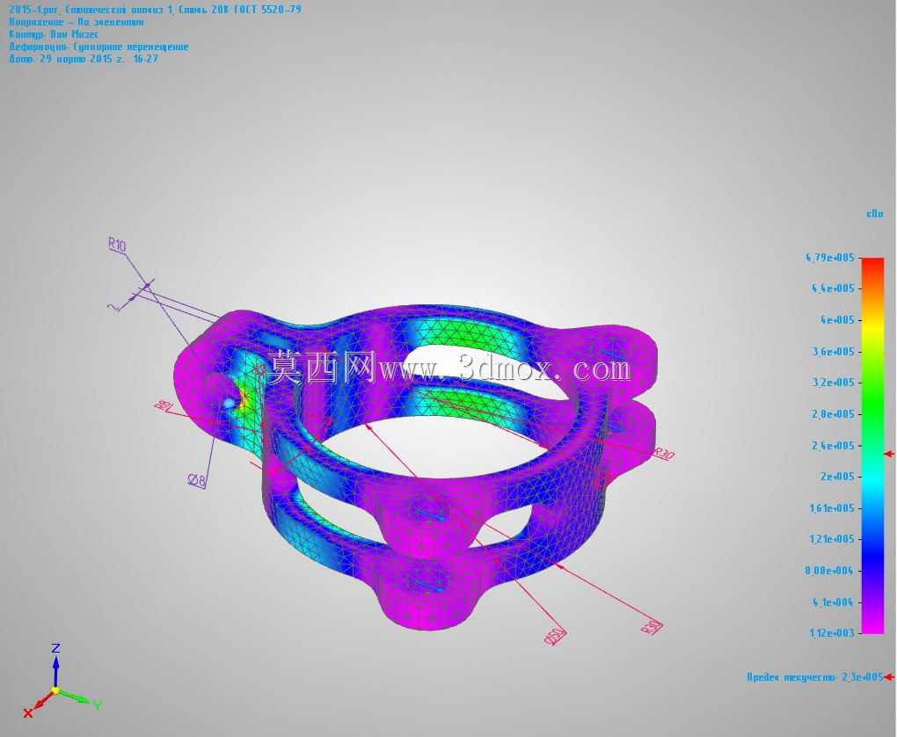
Task: Click the red yield marker arrow beside color bar
Action: coord(889,454)
